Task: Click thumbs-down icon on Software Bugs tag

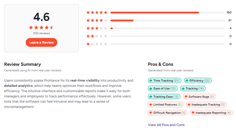Action: tap(186, 96)
